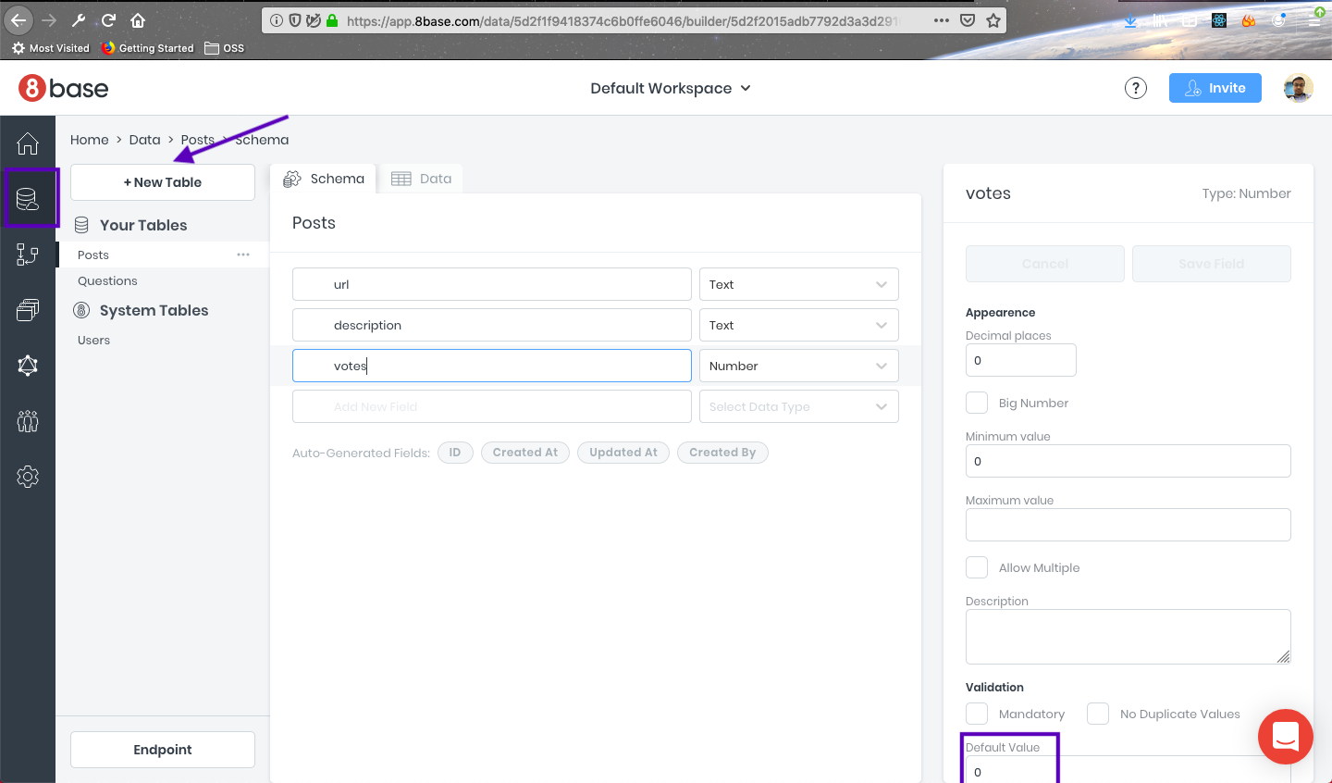Switch to the Schema tab
The width and height of the screenshot is (1332, 783).
324,179
